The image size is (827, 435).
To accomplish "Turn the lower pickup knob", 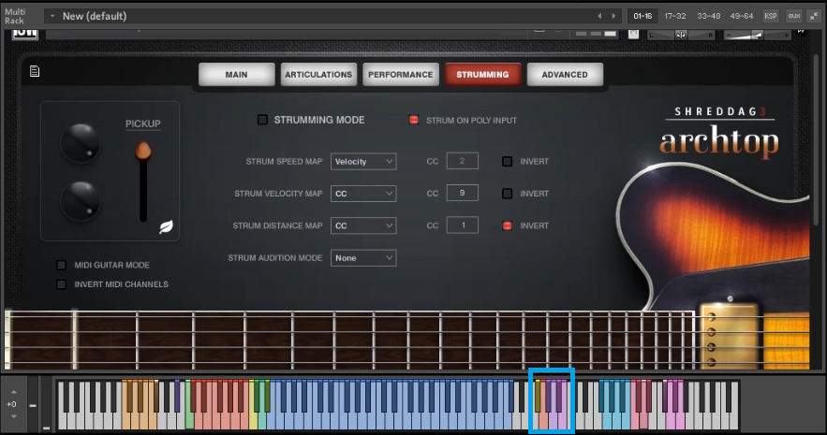I will coord(81,200).
